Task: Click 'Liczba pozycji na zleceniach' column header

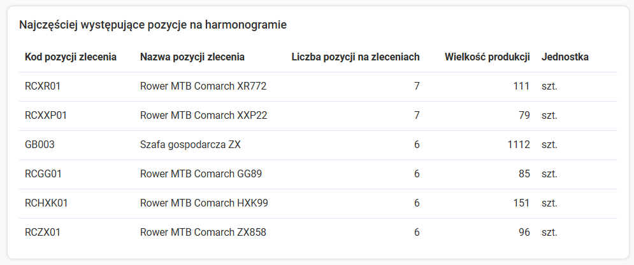Action: click(355, 57)
